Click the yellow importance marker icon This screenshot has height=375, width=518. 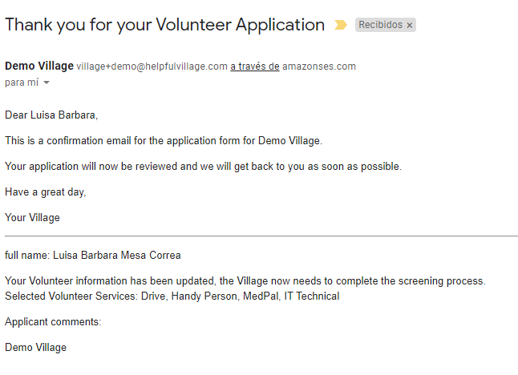[x=341, y=25]
